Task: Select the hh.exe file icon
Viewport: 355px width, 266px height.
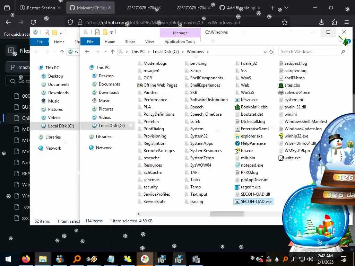Action: [x=237, y=151]
